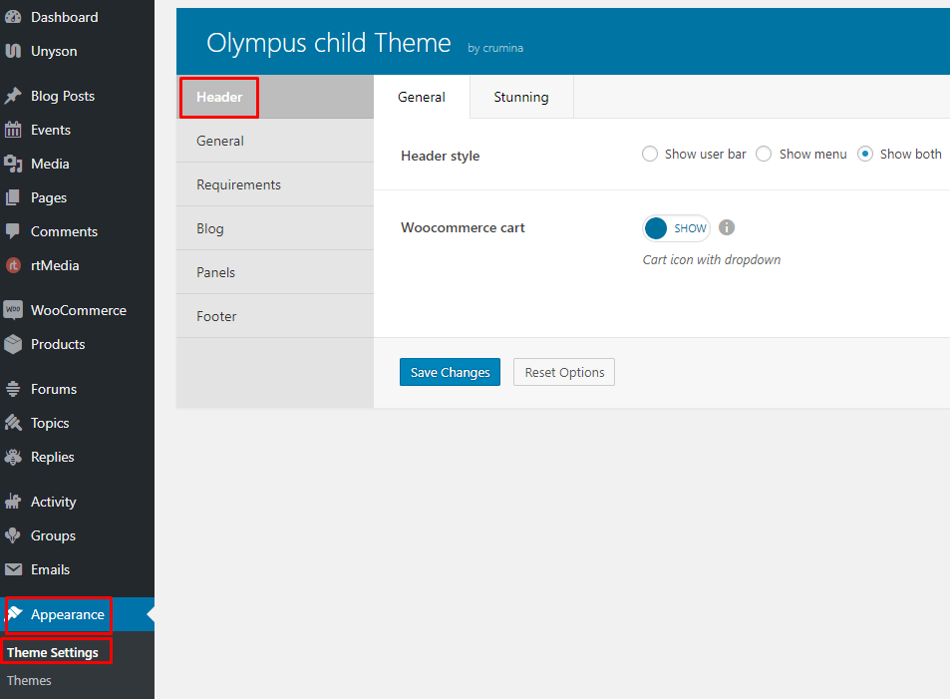Open the Blog settings section
The height and width of the screenshot is (699, 950).
pyautogui.click(x=274, y=228)
